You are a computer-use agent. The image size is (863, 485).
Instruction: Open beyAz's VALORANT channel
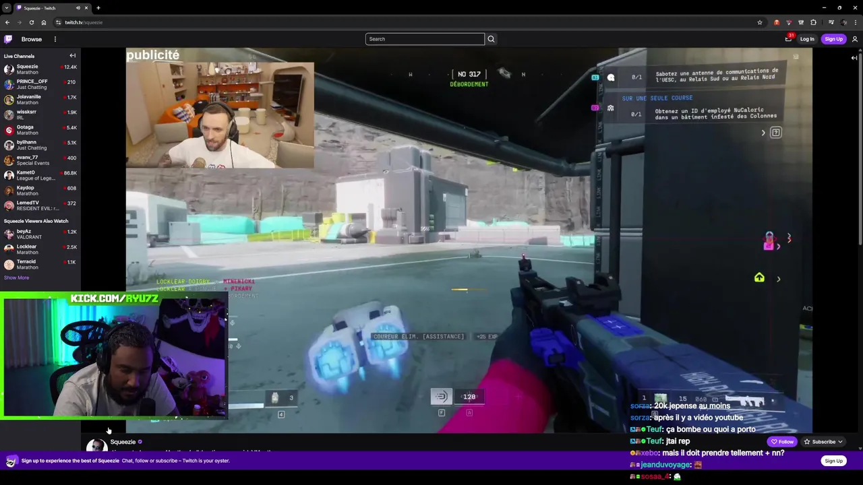click(x=40, y=234)
